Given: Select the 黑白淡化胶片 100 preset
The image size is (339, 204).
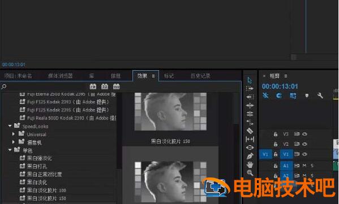Looking at the screenshot, I should [x=46, y=190].
